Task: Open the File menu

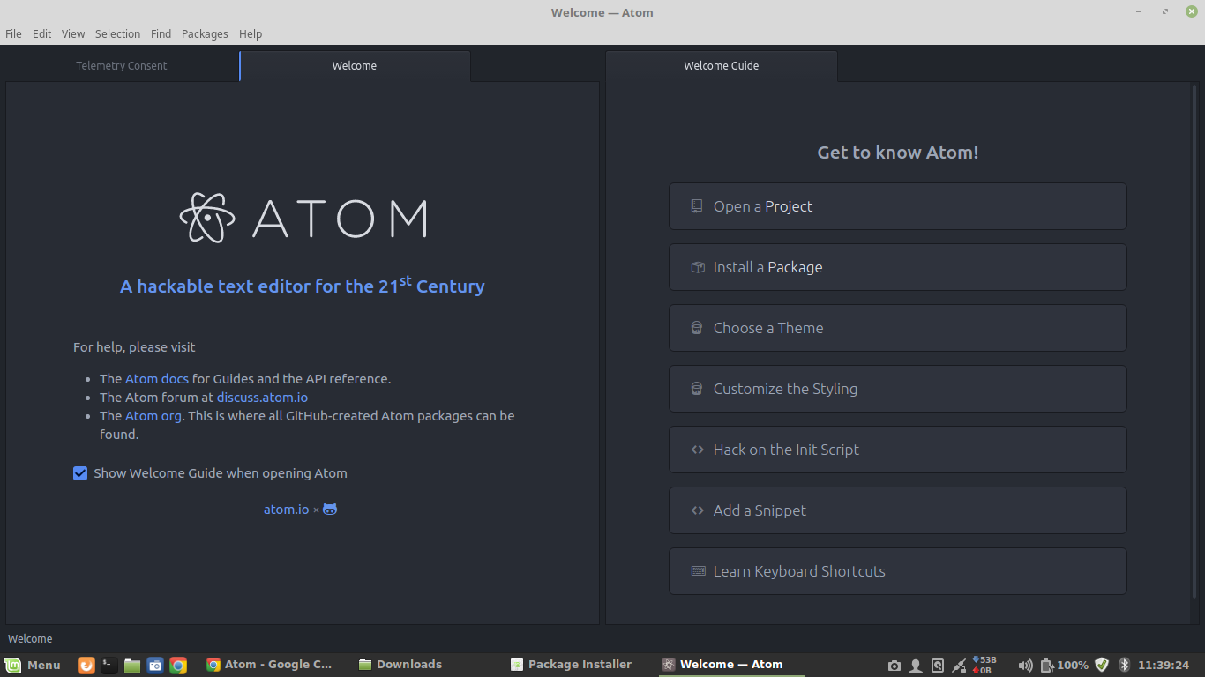Action: click(13, 33)
